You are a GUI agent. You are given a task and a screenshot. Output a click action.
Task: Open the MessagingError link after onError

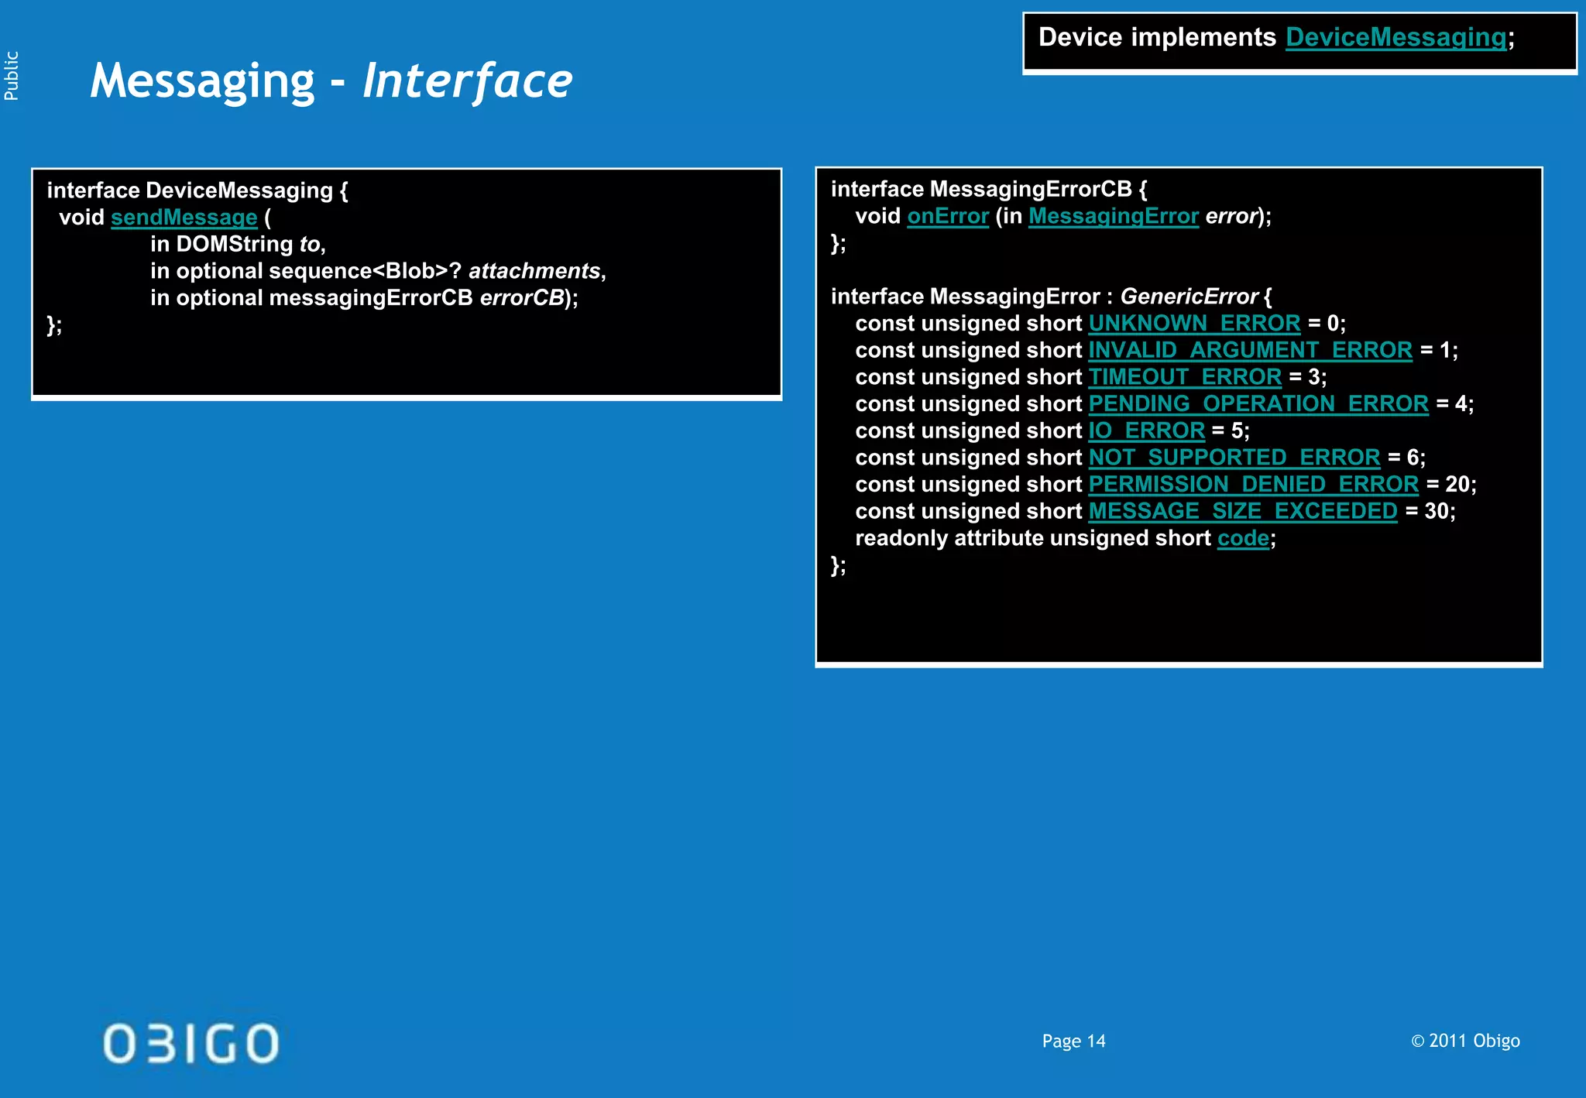[1113, 216]
